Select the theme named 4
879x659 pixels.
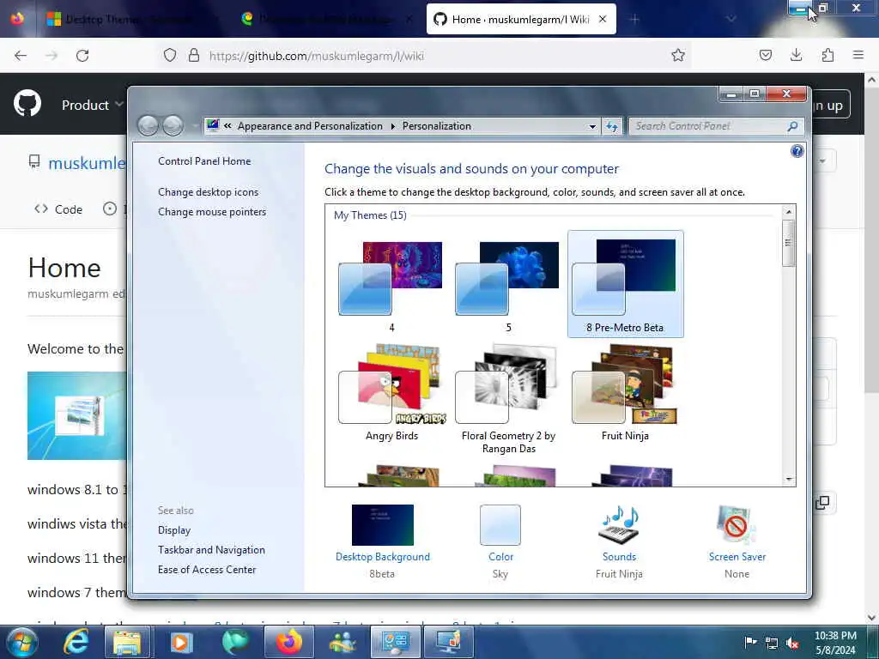click(x=391, y=284)
